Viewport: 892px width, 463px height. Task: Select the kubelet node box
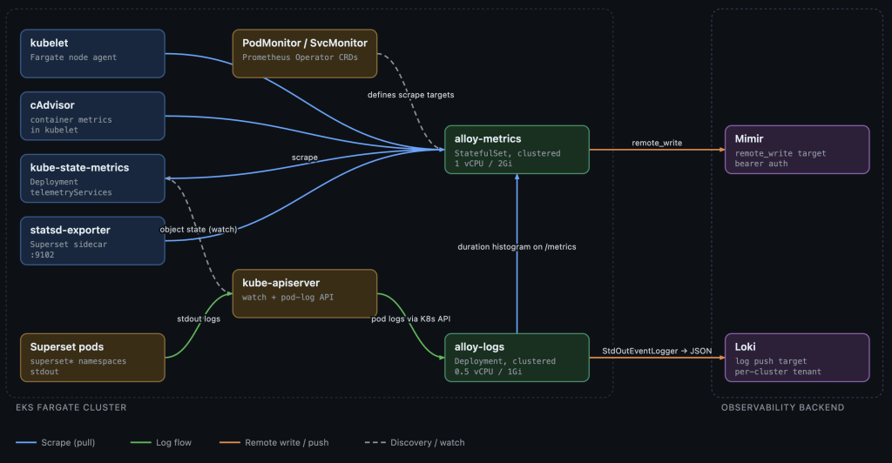click(x=92, y=53)
